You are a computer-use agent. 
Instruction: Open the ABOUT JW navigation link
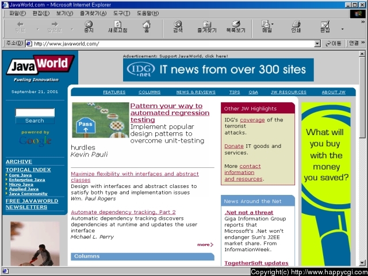pyautogui.click(x=333, y=92)
